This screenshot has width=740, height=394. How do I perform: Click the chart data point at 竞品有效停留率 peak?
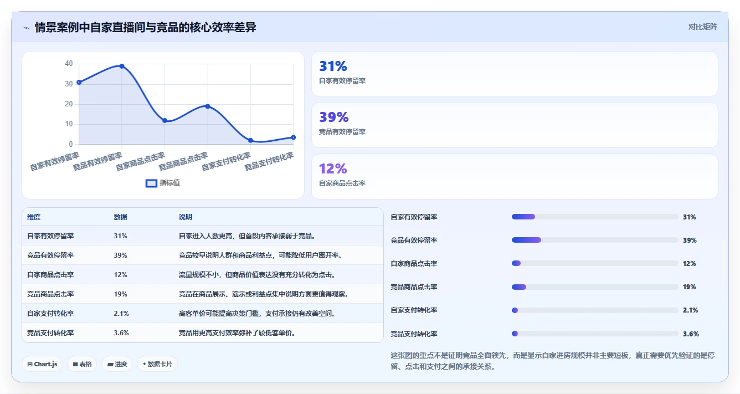coord(122,66)
